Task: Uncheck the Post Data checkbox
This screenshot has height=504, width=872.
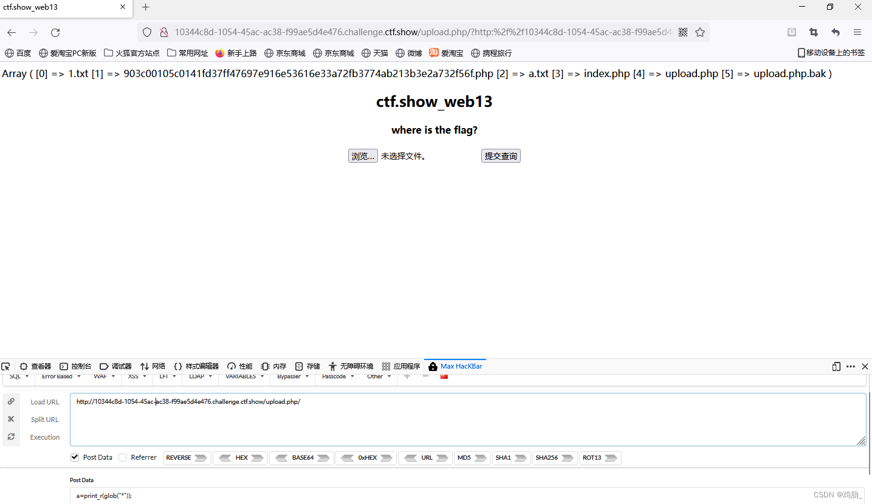Action: (x=75, y=457)
